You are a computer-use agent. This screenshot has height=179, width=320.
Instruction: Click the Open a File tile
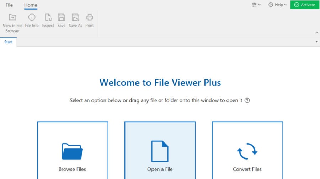160,150
